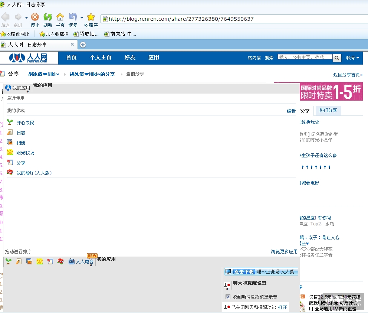Click the bottom bar restaurant icon
This screenshot has height=313, width=368.
pos(60,261)
